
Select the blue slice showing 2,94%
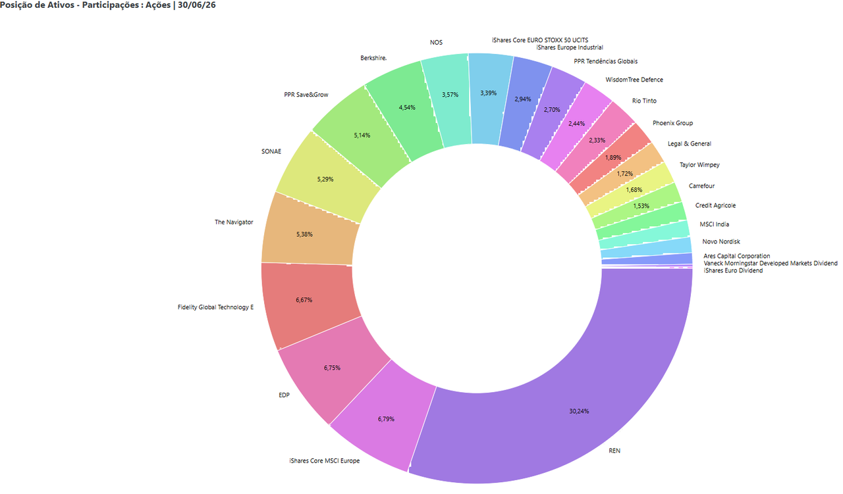tap(524, 99)
